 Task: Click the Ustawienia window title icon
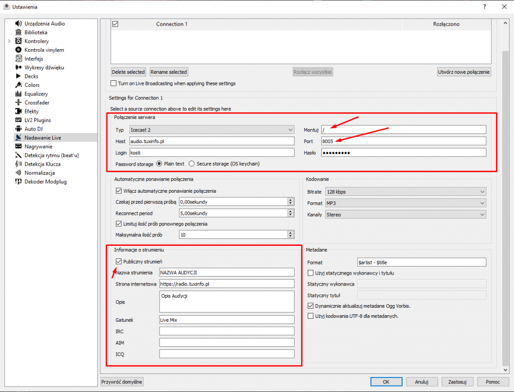coord(6,7)
